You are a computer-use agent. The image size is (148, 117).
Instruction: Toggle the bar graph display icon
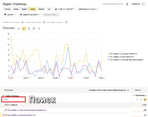[145, 99]
